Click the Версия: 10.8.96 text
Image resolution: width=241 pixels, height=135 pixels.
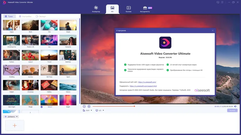(165, 57)
